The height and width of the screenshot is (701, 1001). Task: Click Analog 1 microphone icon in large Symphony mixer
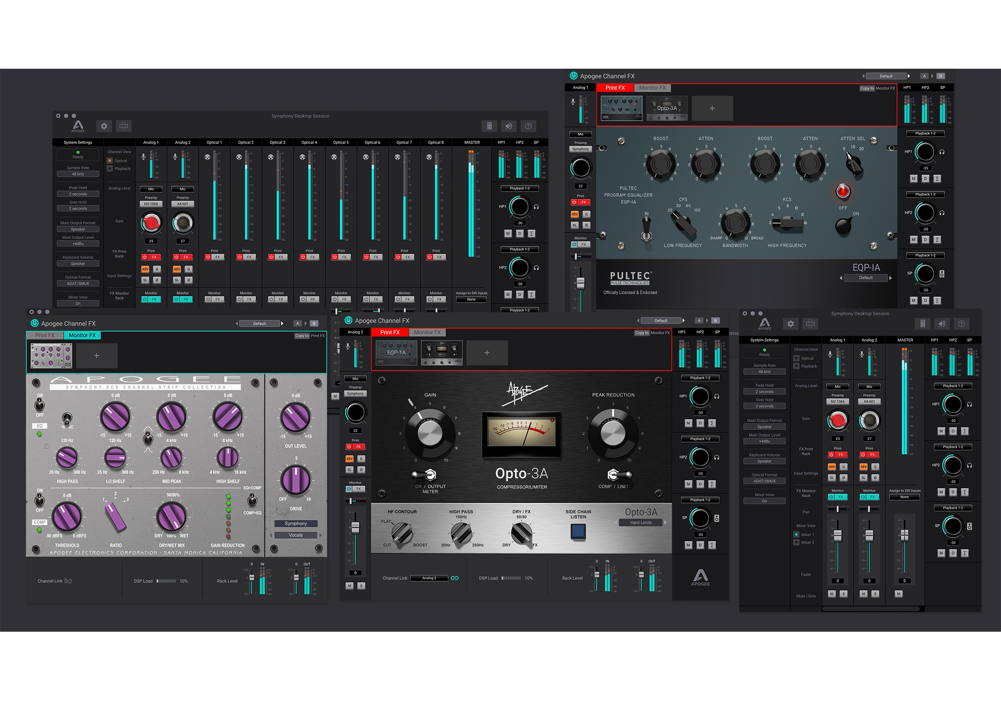pyautogui.click(x=143, y=156)
